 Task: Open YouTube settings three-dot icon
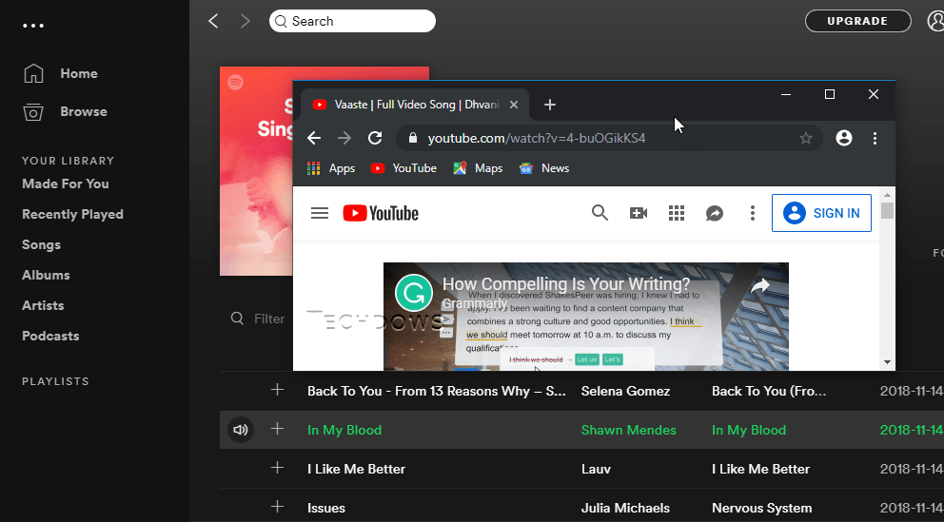pos(753,213)
